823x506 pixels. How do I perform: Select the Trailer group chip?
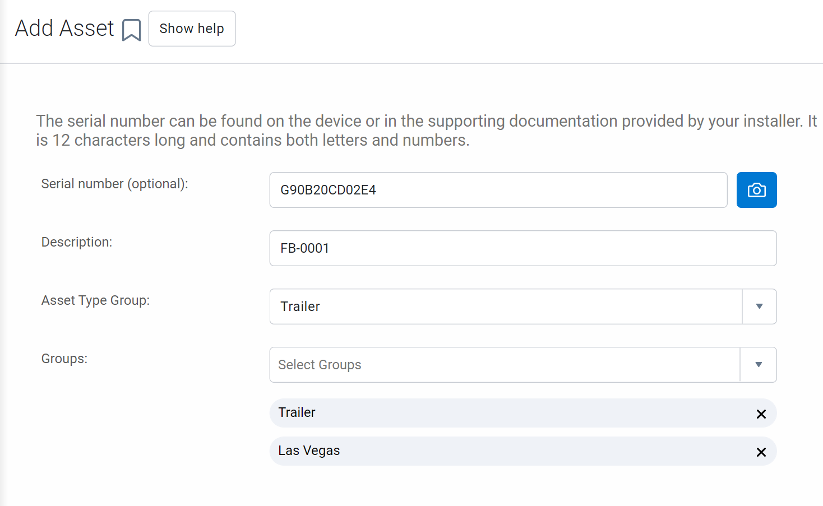pos(505,413)
